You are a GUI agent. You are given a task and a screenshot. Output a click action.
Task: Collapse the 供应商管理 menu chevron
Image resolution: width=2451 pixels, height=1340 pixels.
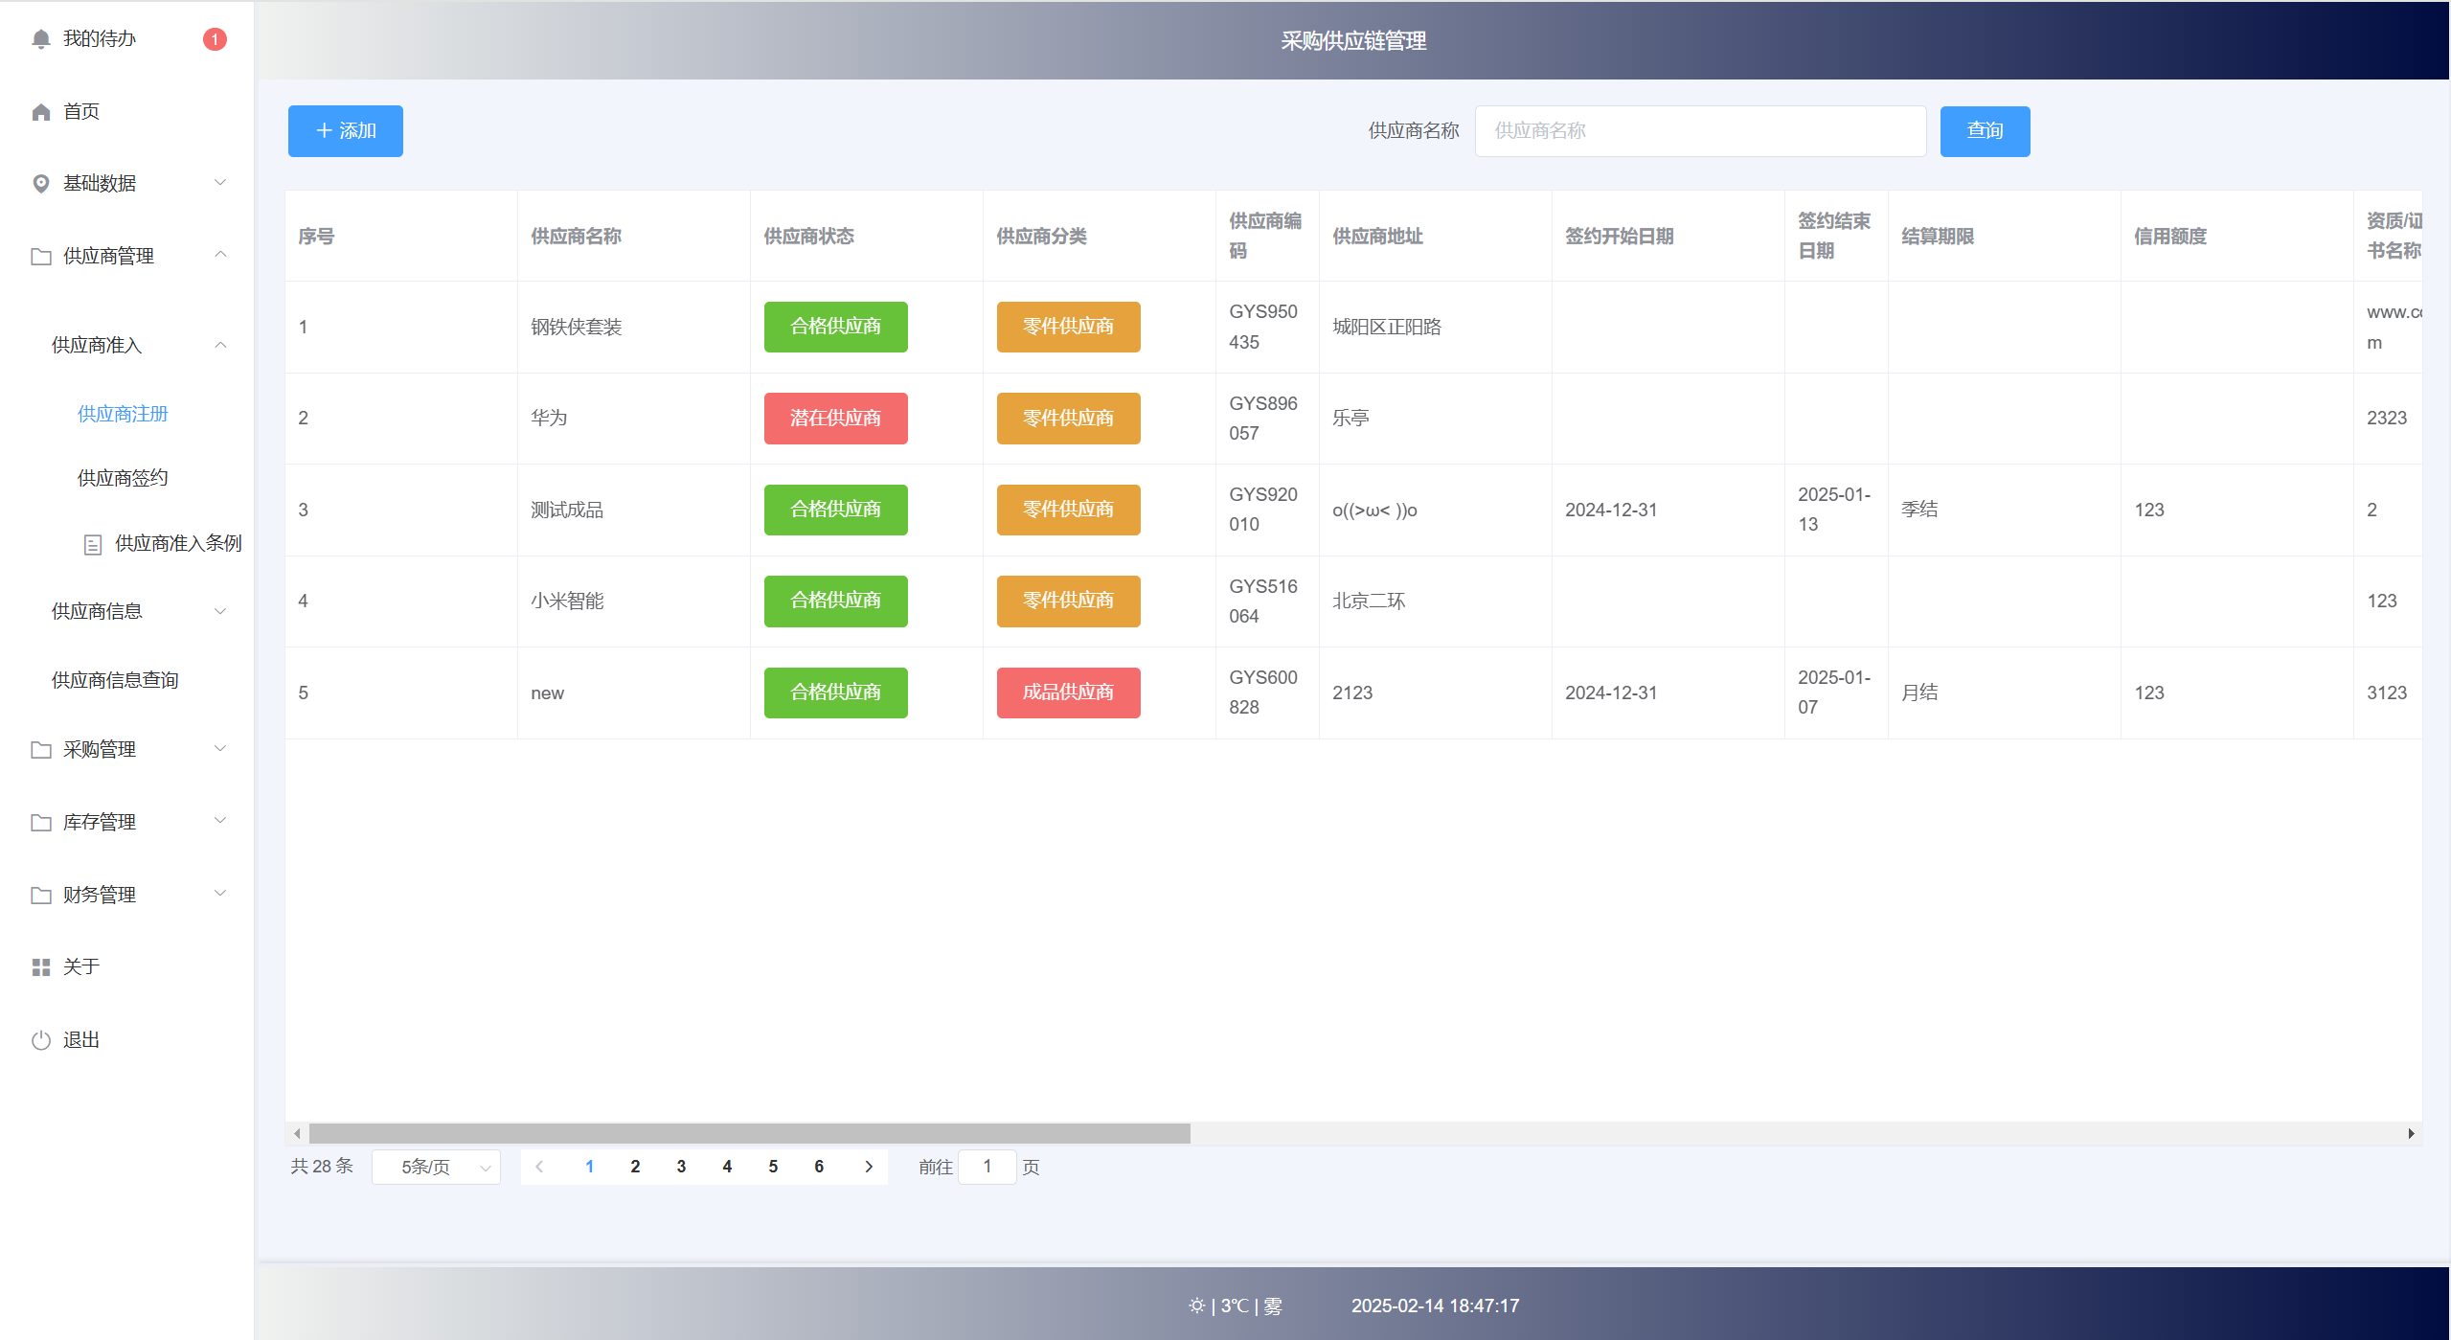coord(220,255)
